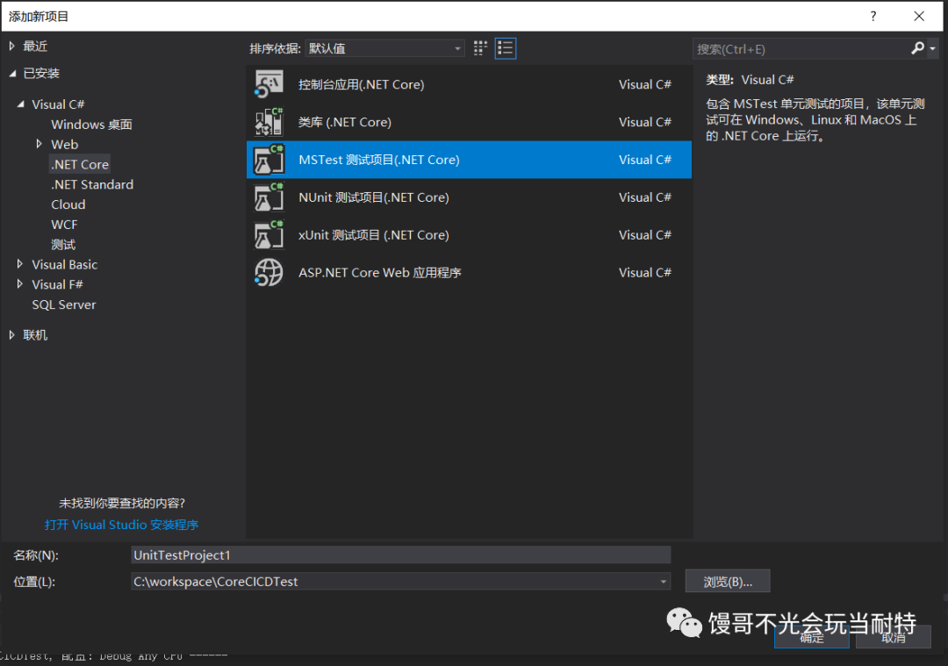
Task: Expand the Visual F# node
Action: pyautogui.click(x=20, y=284)
